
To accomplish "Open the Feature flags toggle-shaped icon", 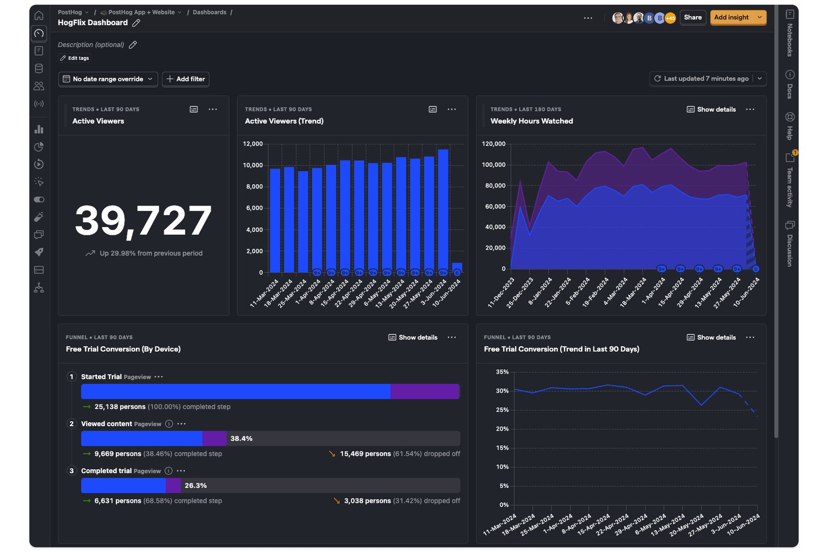I will pyautogui.click(x=39, y=200).
